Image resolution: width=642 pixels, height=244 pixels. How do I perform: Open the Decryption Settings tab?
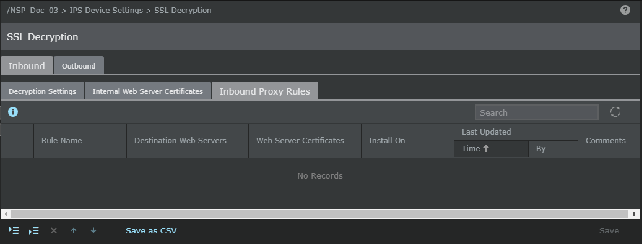(43, 91)
